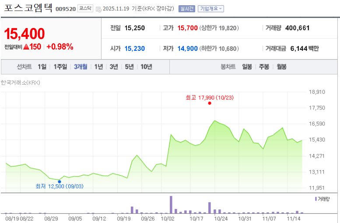The image size is (340, 223).
Task: Switch chart range to 1년
Action: coord(98,67)
